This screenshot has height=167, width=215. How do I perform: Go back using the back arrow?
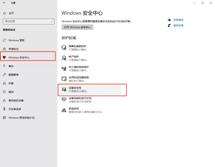(x=4, y=3)
